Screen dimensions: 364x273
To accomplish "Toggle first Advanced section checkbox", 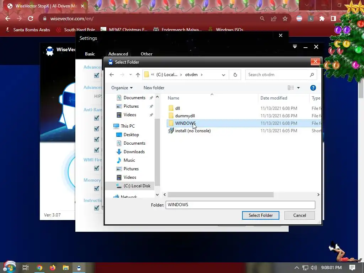I will [x=97, y=75].
